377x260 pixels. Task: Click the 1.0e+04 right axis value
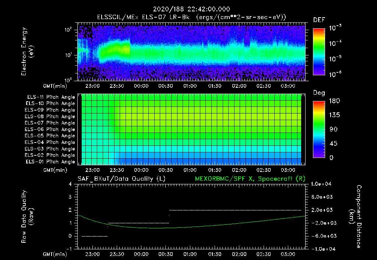click(x=322, y=184)
